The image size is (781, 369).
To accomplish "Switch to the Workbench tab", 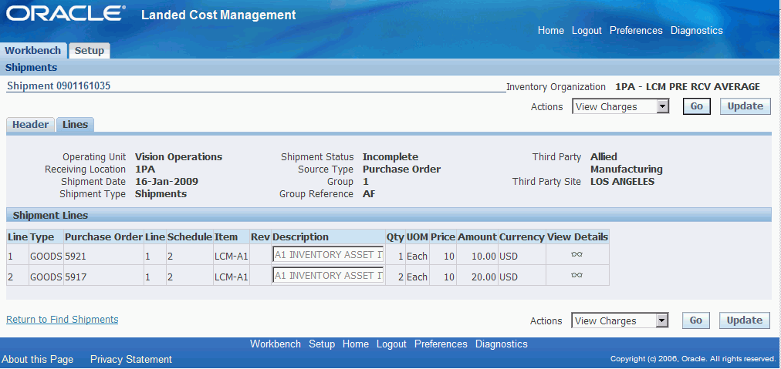I will coord(33,50).
